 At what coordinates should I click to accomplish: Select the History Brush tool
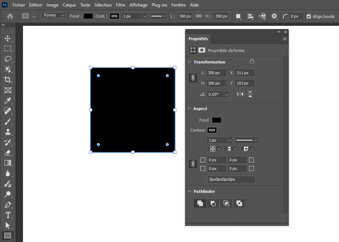(x=8, y=142)
